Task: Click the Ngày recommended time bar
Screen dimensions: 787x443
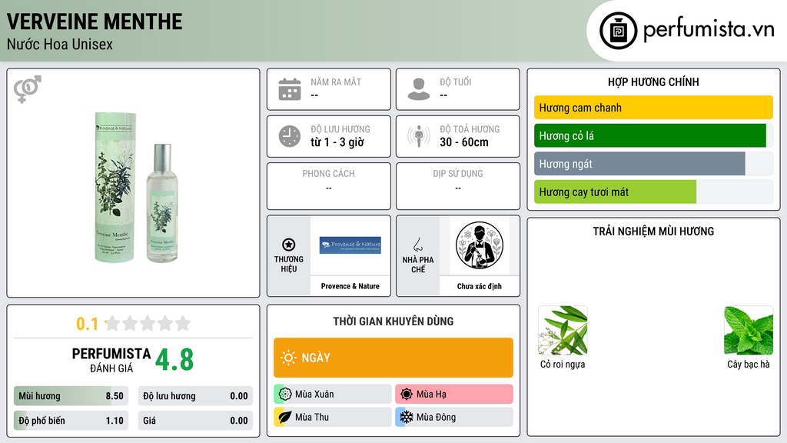Action: point(393,358)
